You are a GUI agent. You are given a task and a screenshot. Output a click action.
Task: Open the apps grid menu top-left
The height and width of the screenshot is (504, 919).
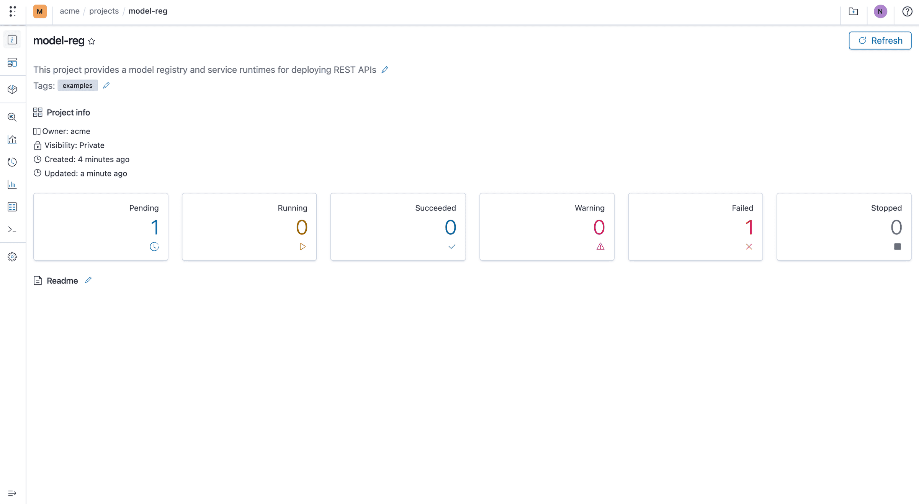click(12, 11)
